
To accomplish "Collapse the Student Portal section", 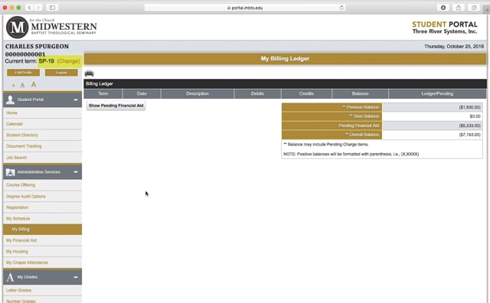I will tap(76, 99).
